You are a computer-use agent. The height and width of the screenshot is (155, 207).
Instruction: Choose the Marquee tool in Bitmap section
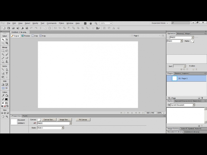(x=3, y=51)
